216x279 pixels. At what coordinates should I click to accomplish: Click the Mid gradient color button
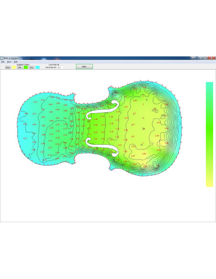coord(20,67)
